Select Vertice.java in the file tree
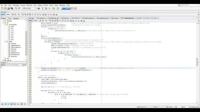Image resolution: width=200 pixels, height=112 pixels. tap(14, 57)
